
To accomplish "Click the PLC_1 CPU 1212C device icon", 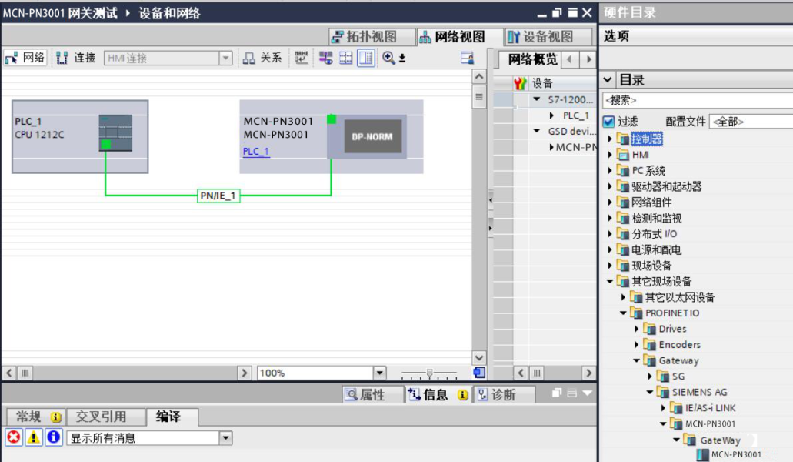I will coord(115,132).
